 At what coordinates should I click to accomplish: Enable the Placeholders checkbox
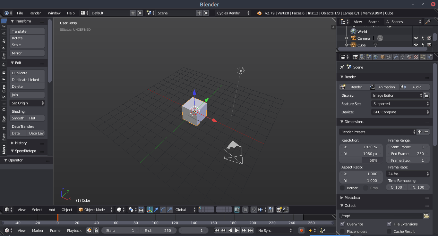pos(342,231)
